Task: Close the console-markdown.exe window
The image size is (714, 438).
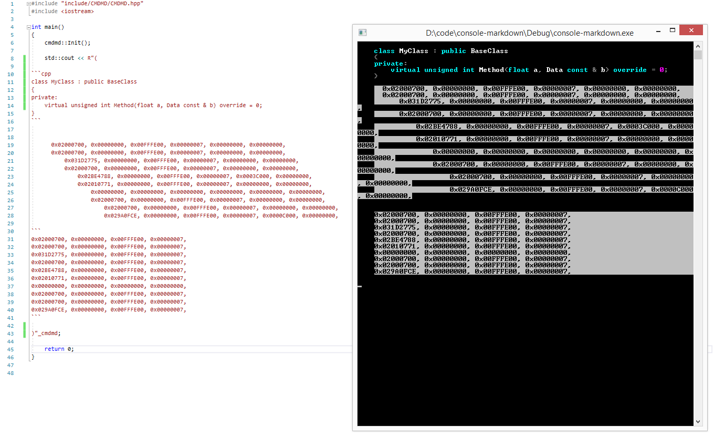Action: (x=691, y=30)
